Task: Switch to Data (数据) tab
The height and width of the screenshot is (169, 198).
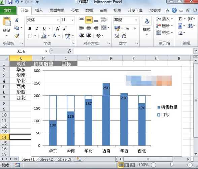Action: 89,10
